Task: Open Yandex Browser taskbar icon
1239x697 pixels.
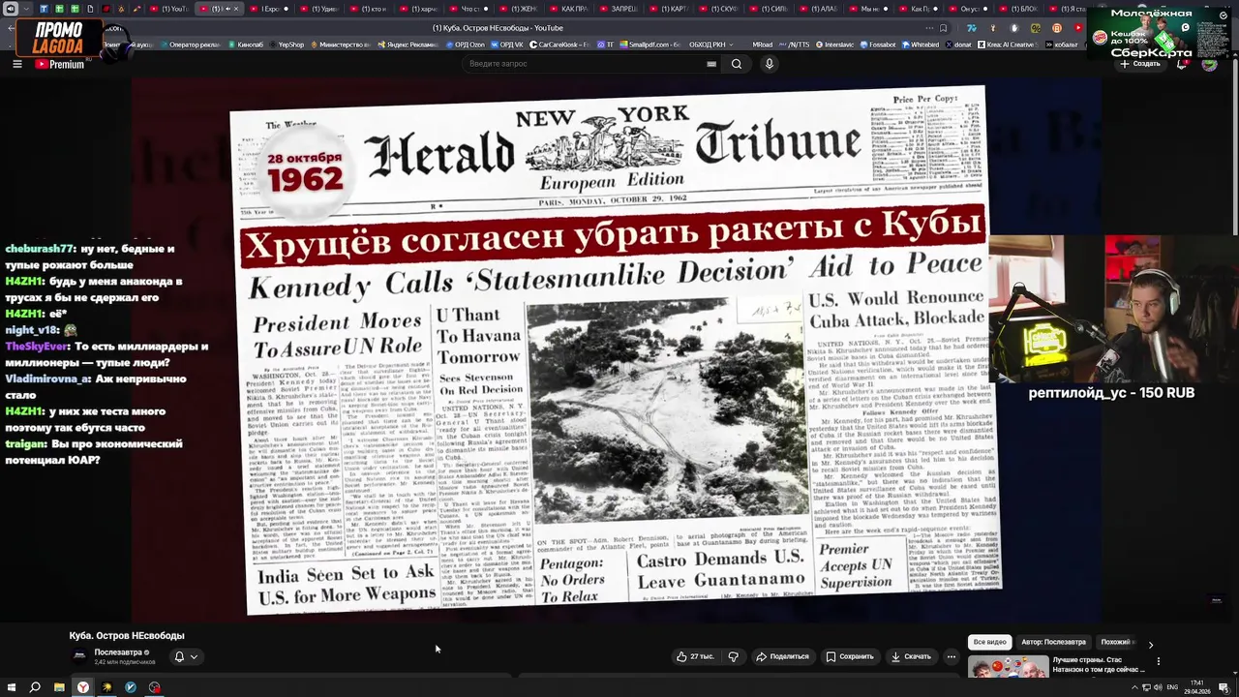Action: 83,687
